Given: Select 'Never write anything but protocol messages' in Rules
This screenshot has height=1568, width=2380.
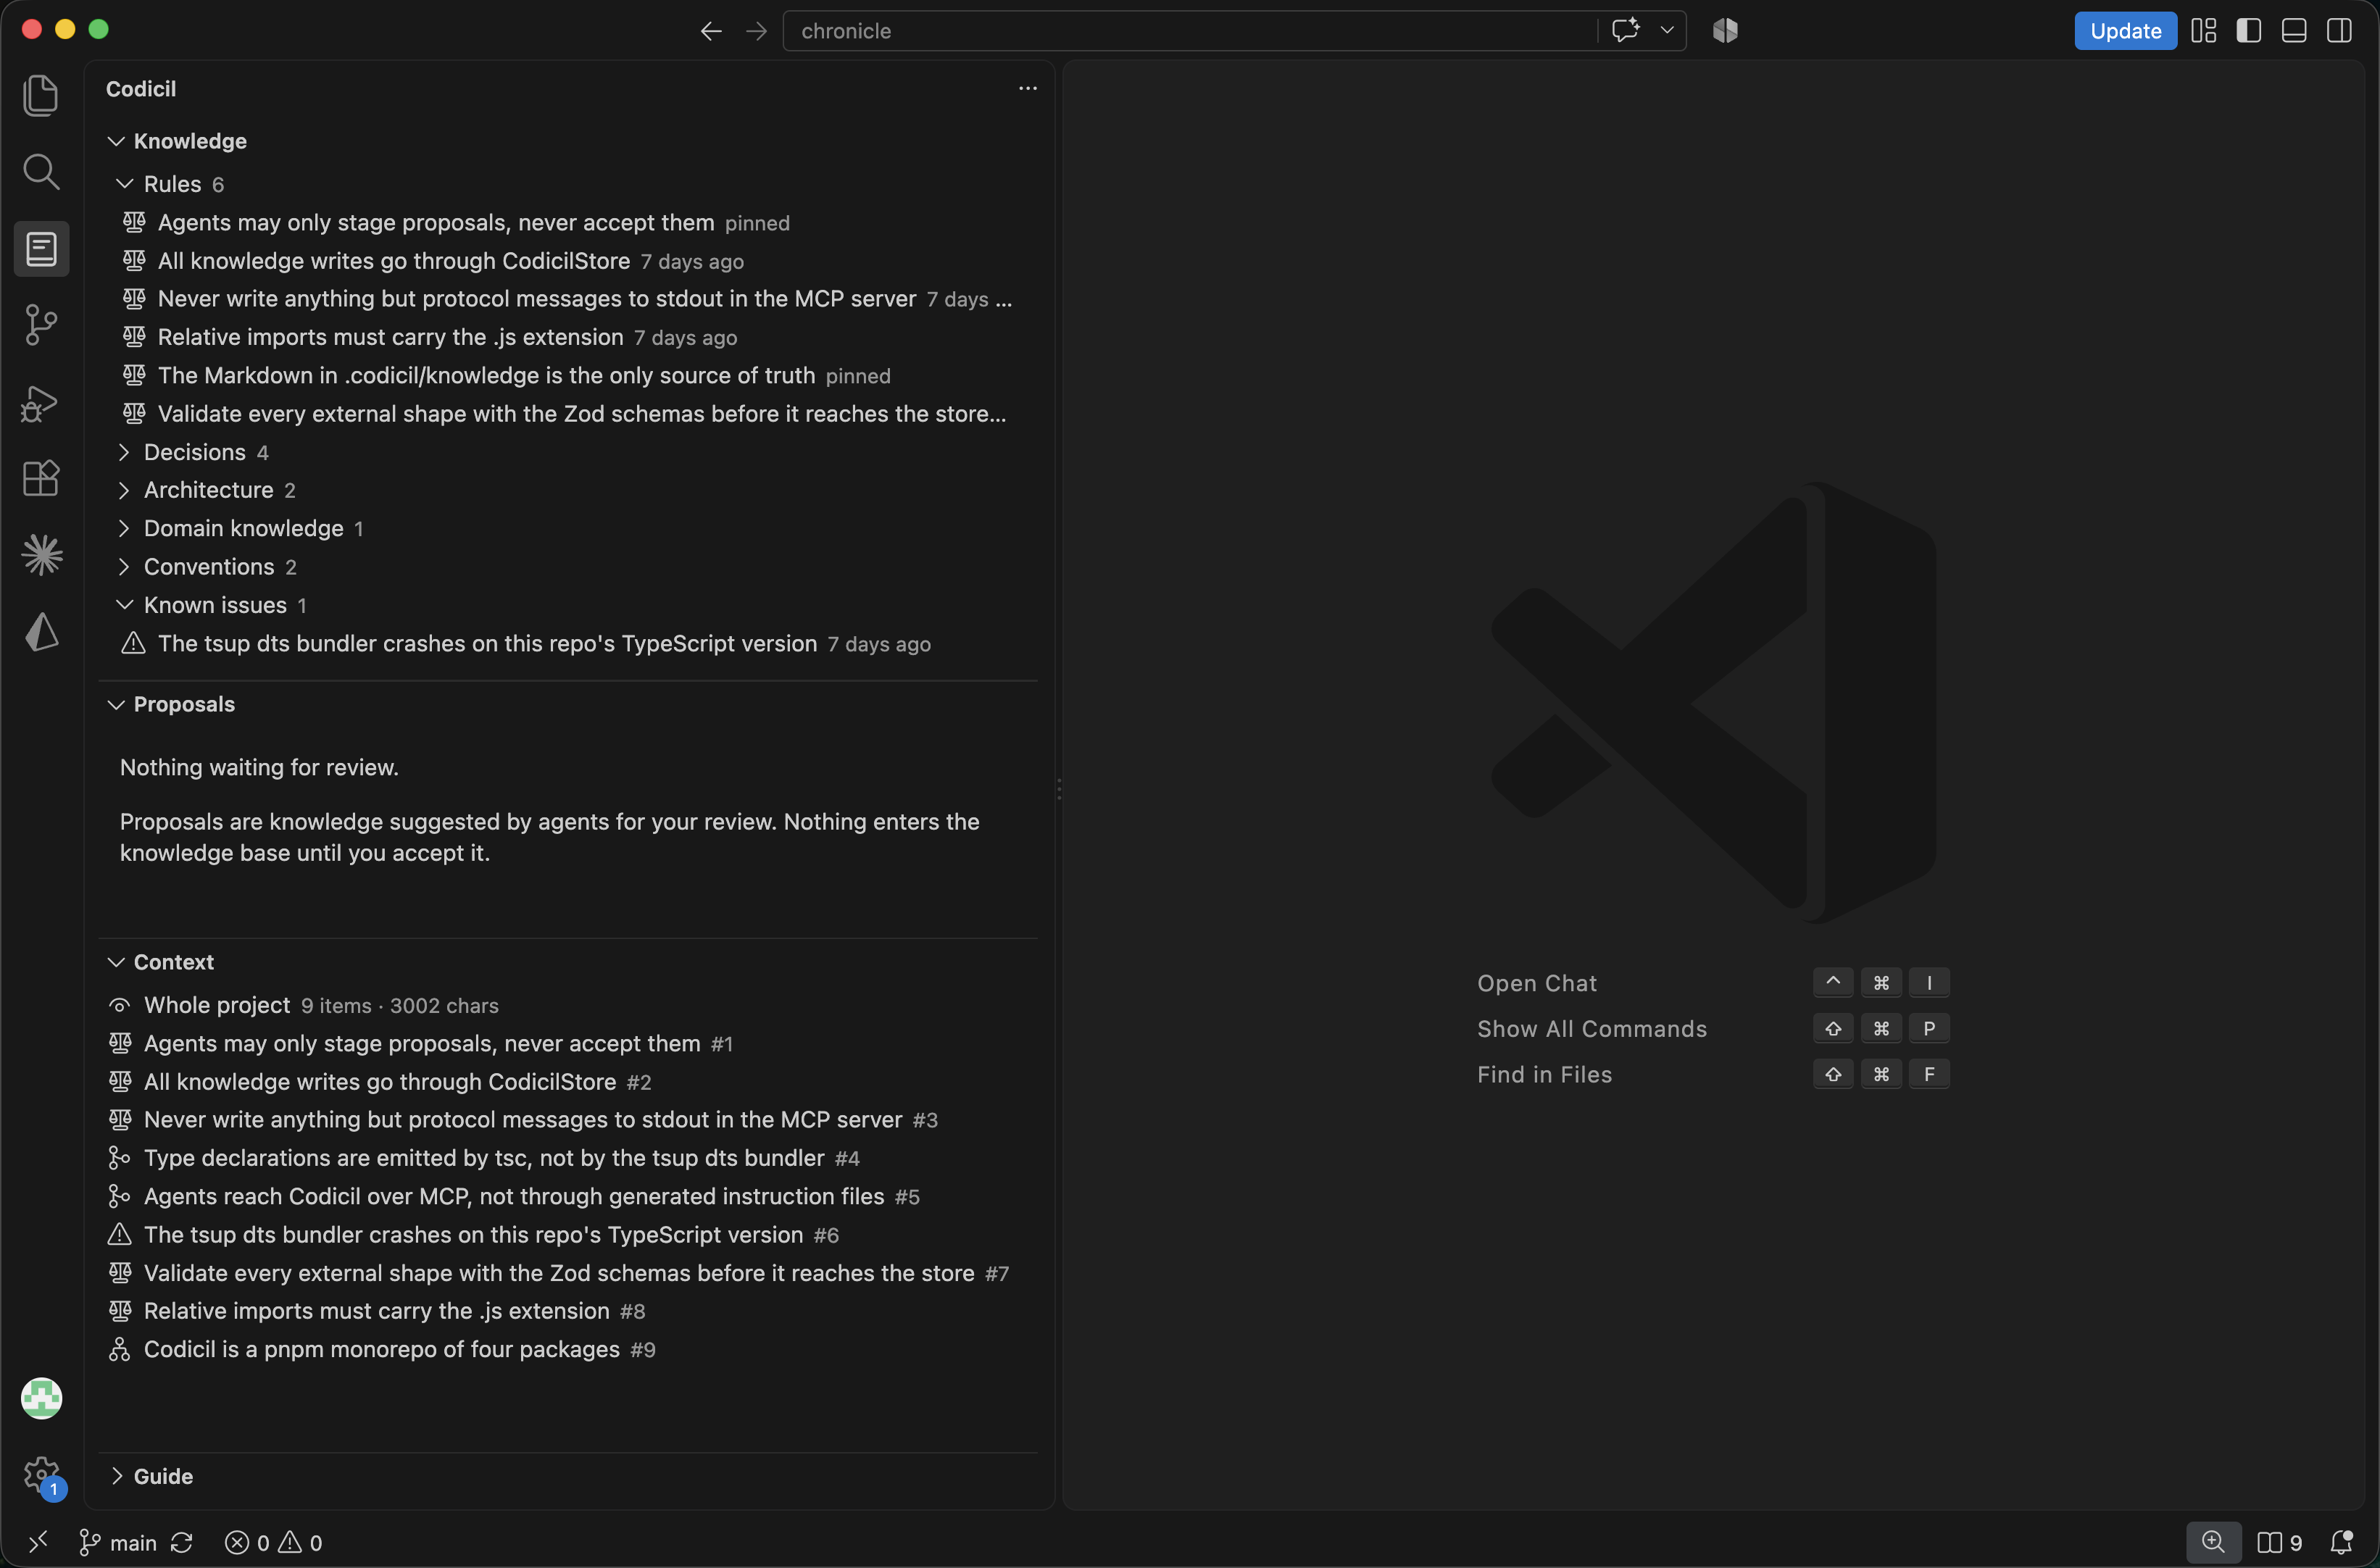Looking at the screenshot, I should click(568, 299).
